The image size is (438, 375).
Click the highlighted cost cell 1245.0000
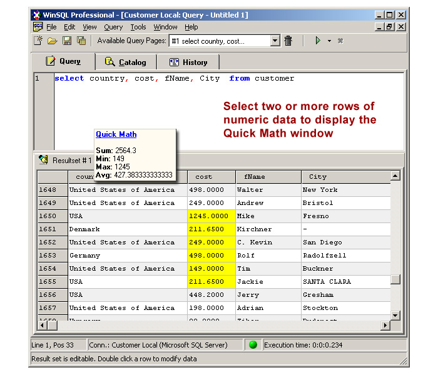(x=211, y=216)
